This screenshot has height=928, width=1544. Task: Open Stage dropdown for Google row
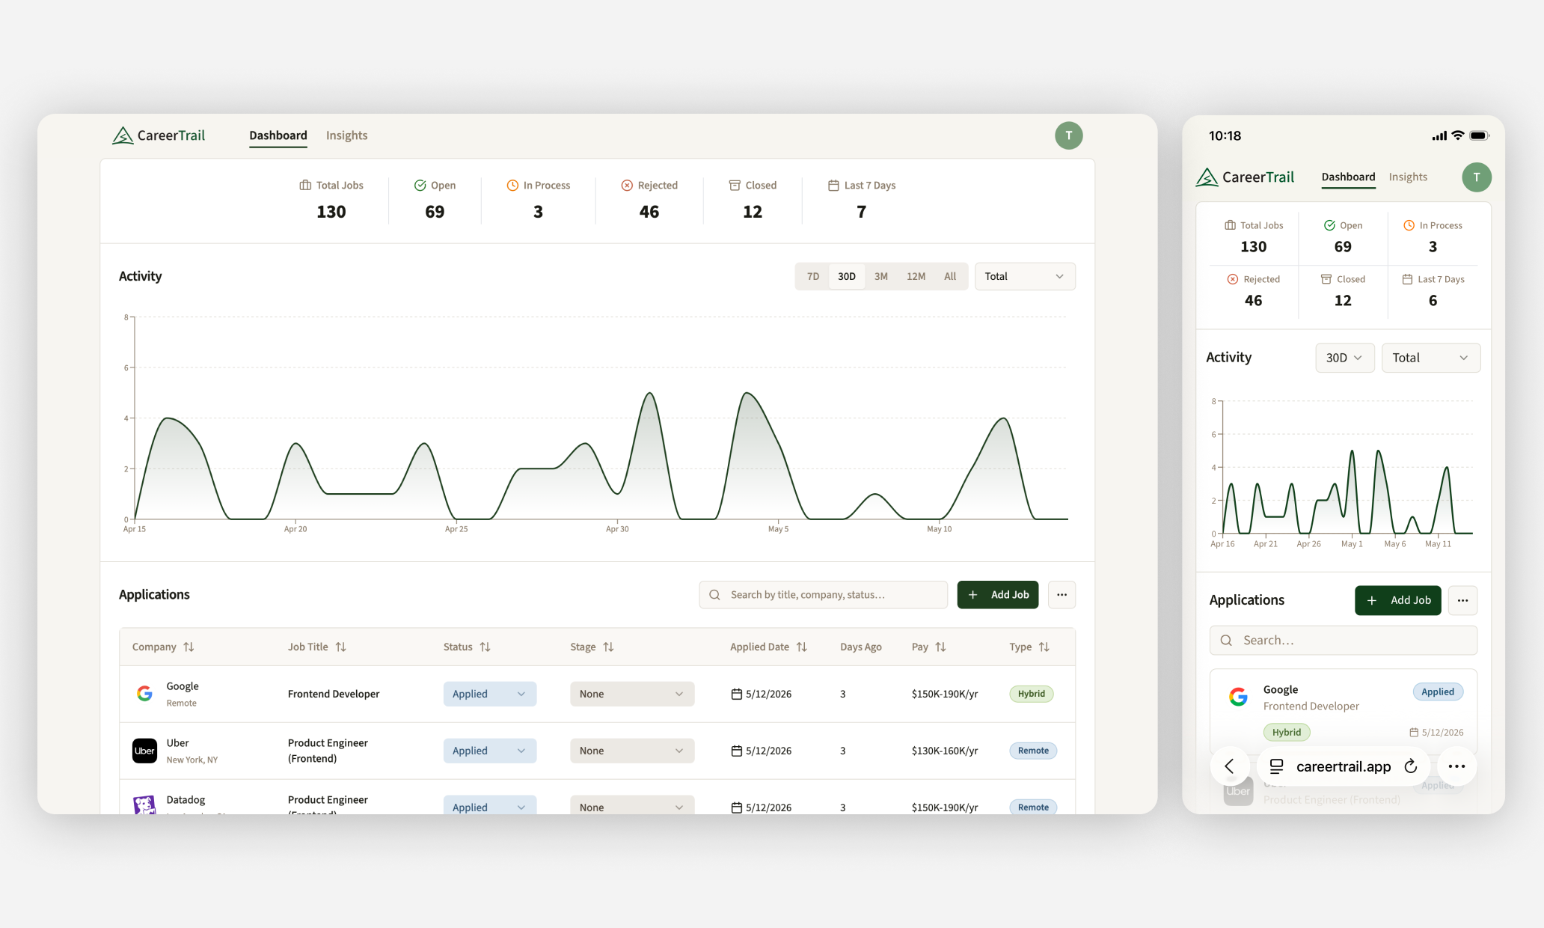632,694
